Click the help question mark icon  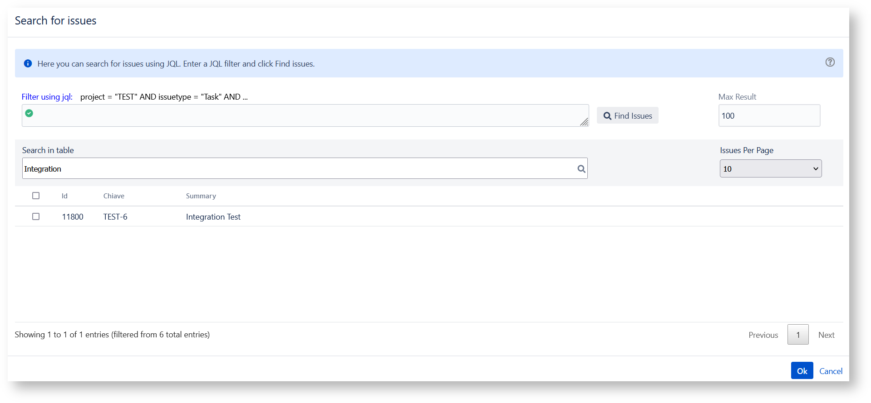pos(830,62)
